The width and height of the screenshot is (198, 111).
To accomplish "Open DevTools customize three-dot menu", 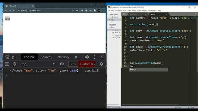I will click(x=94, y=57).
